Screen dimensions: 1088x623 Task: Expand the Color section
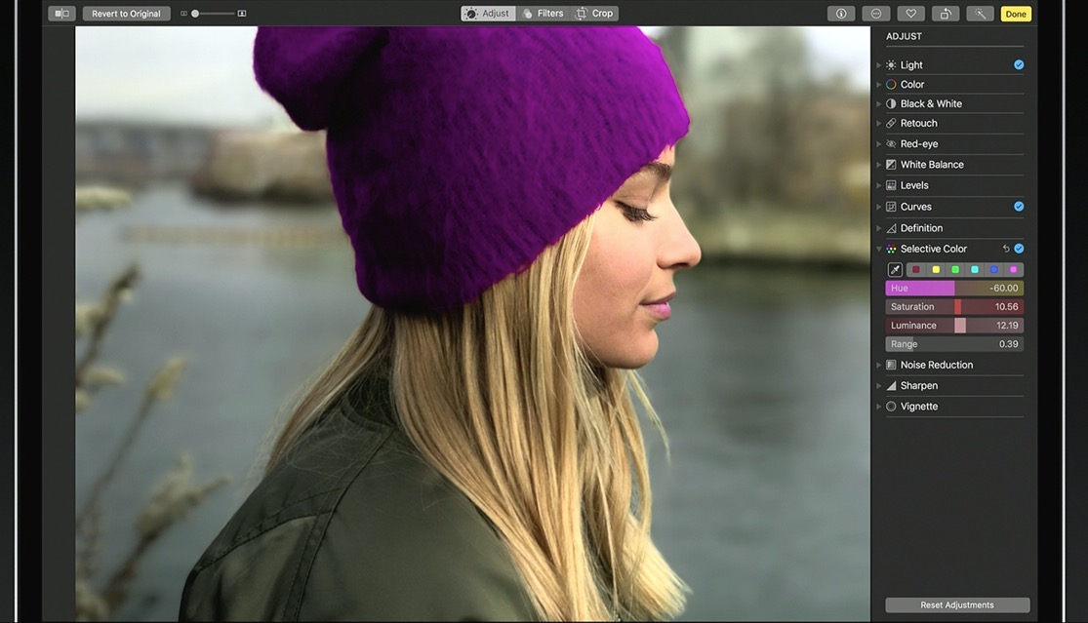[x=878, y=85]
